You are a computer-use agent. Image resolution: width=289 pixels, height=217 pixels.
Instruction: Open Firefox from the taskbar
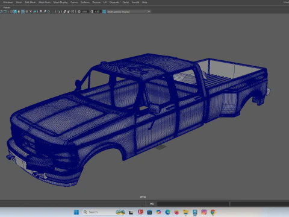pos(176,212)
